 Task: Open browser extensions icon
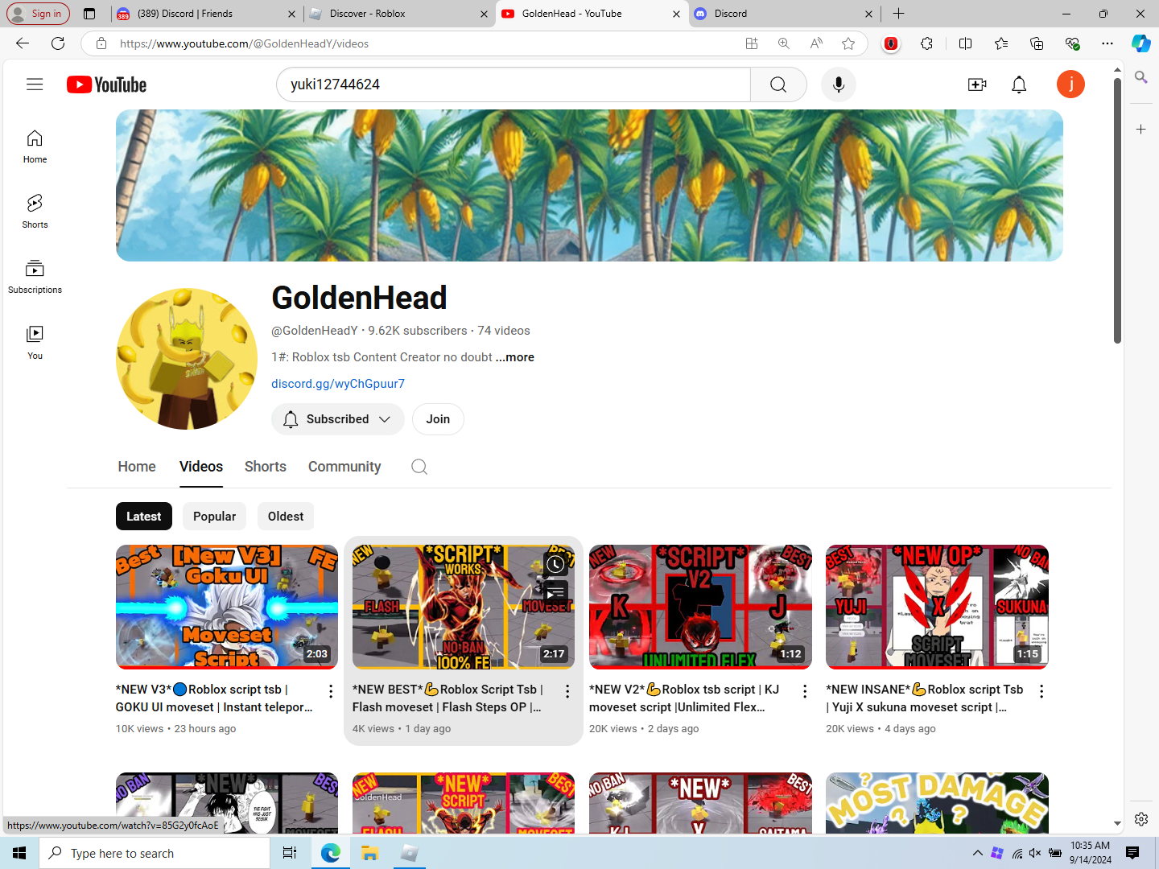(926, 43)
